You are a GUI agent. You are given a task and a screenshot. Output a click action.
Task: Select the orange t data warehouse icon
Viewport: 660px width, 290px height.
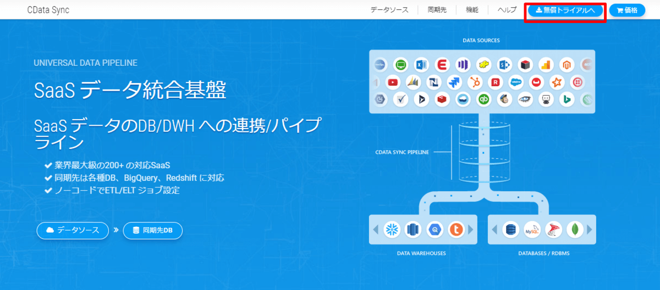456,229
